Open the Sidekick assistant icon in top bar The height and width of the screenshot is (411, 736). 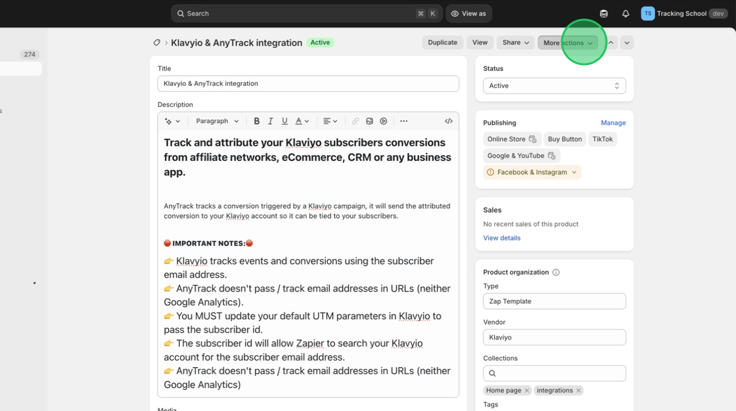[x=604, y=14]
